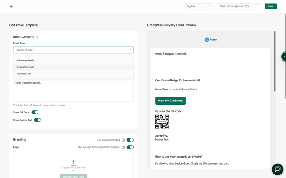The width and height of the screenshot is (286, 178).
Task: Open help icon for organization logo setting
Action: tap(123, 147)
